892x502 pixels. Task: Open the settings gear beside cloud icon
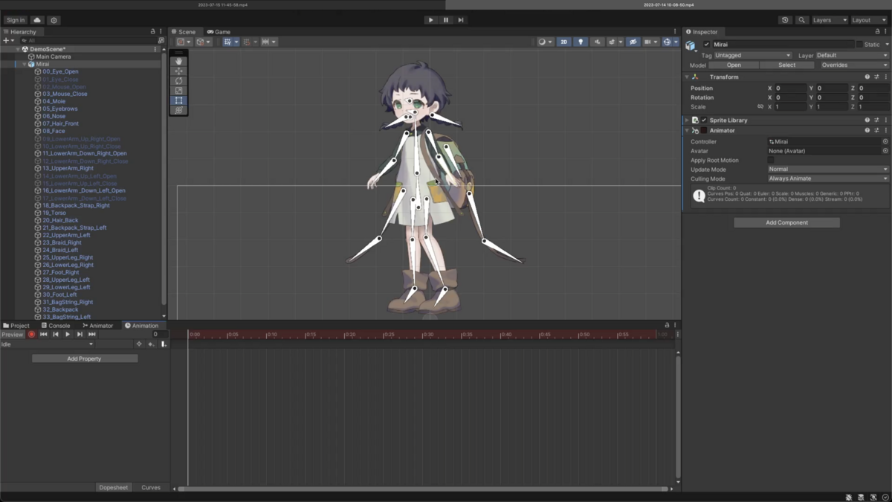(54, 20)
